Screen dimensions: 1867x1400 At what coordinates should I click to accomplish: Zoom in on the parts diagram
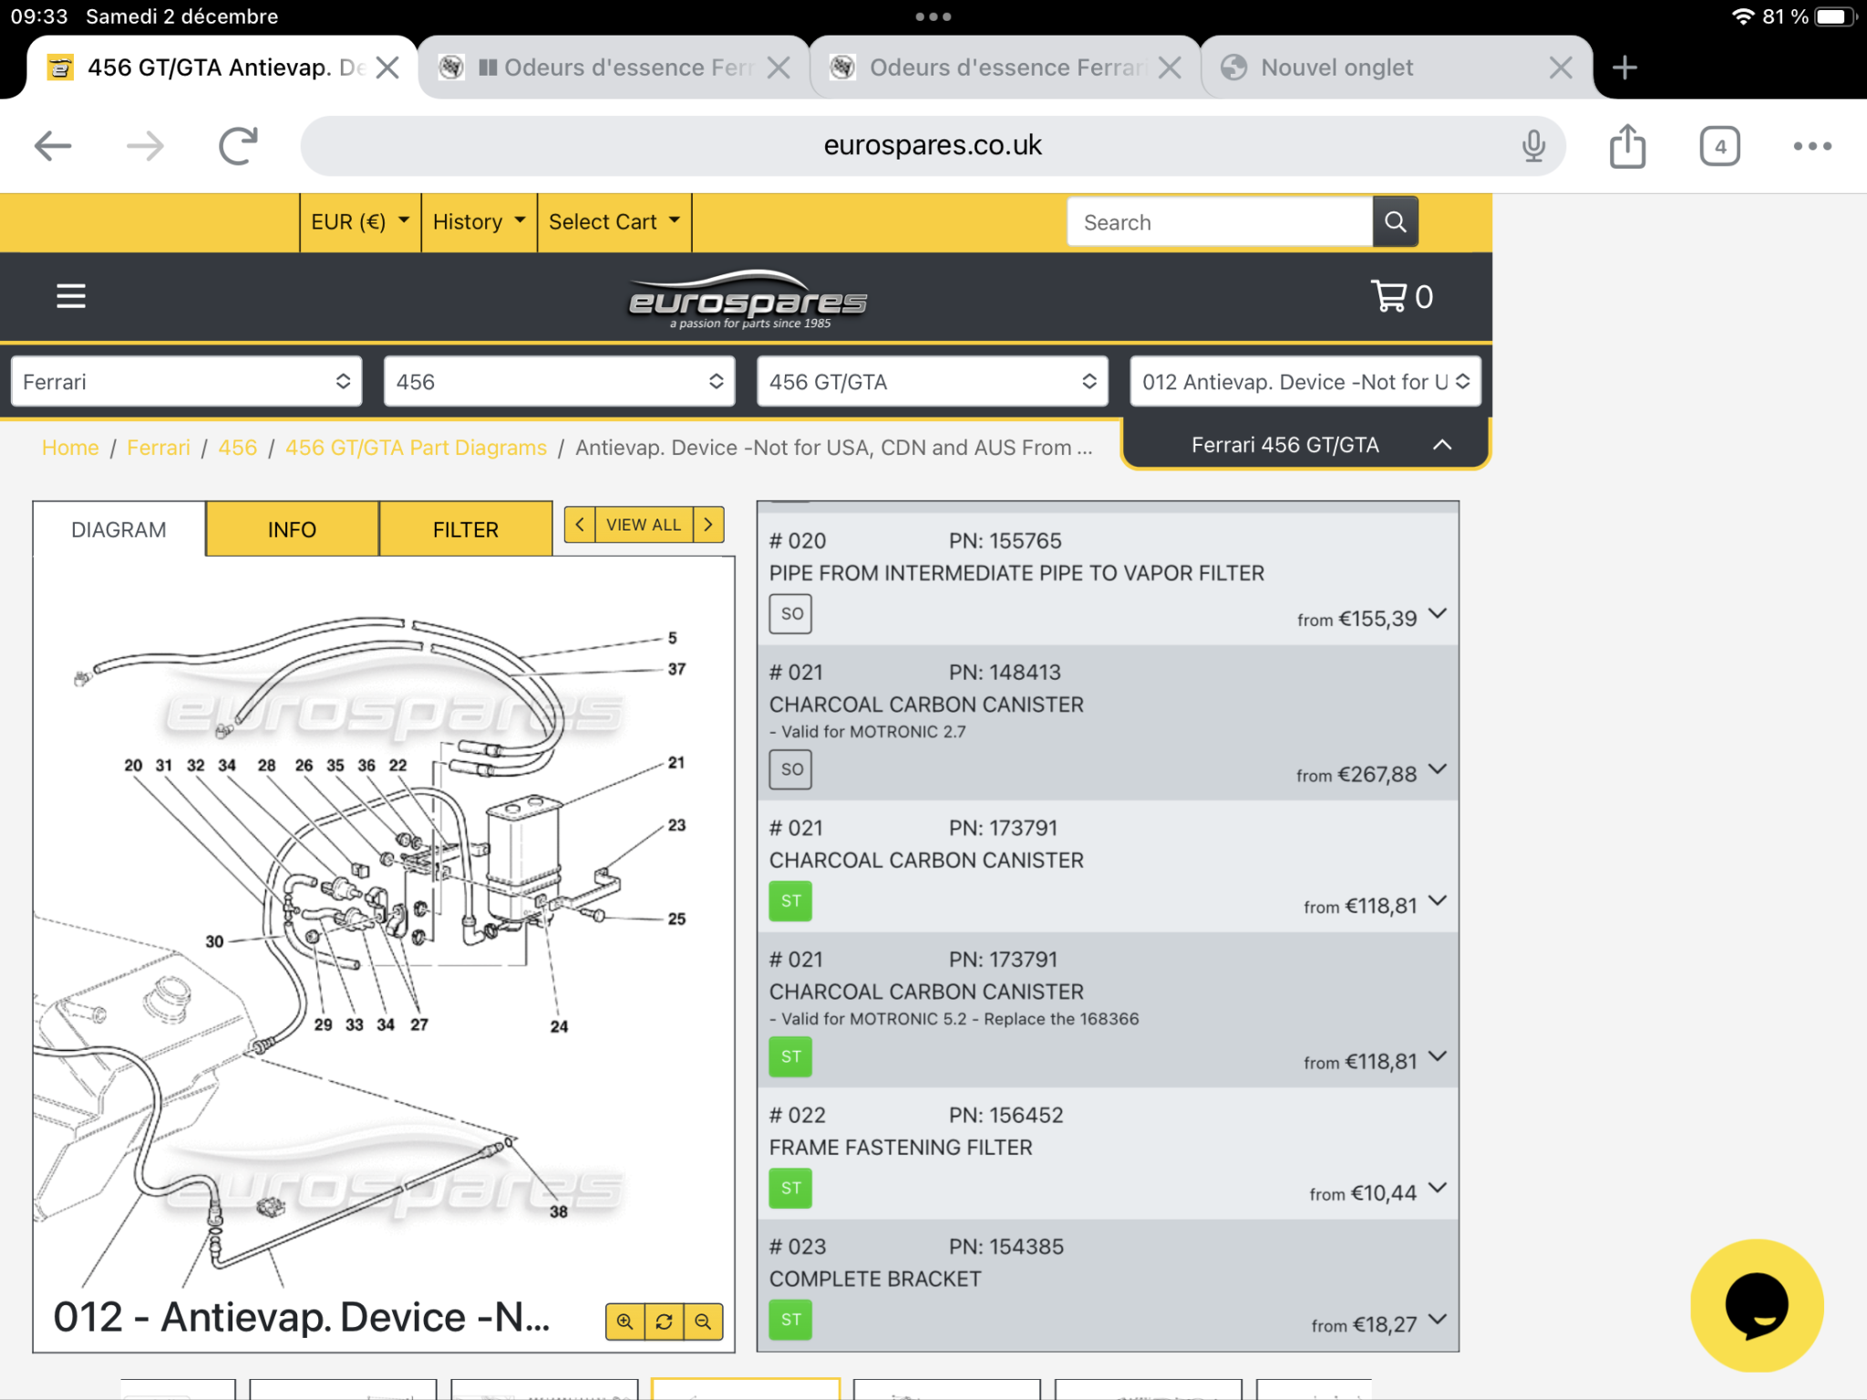[x=624, y=1321]
